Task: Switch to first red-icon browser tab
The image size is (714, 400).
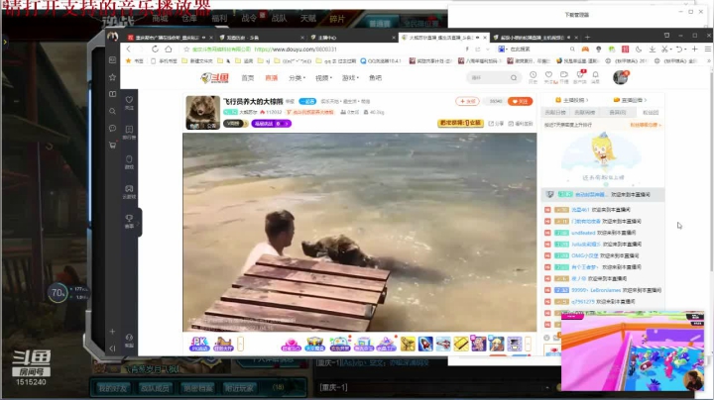Action: pyautogui.click(x=170, y=38)
